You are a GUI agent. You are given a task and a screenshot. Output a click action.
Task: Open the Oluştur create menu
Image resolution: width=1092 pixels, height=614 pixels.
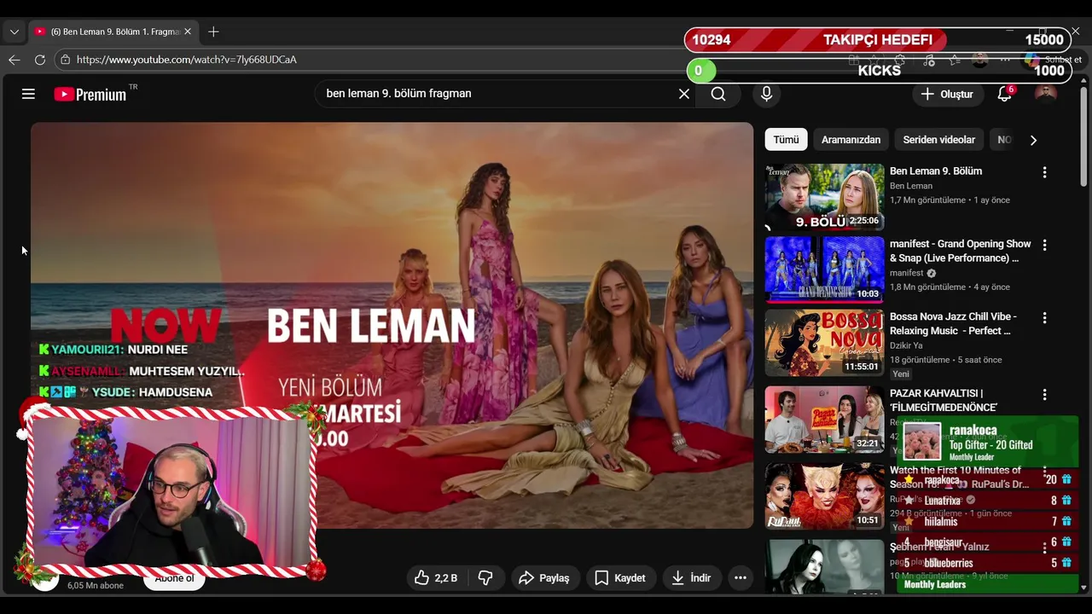pos(947,94)
